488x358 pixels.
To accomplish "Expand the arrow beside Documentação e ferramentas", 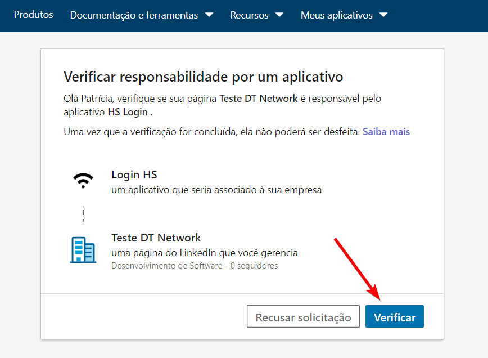I will (x=209, y=15).
